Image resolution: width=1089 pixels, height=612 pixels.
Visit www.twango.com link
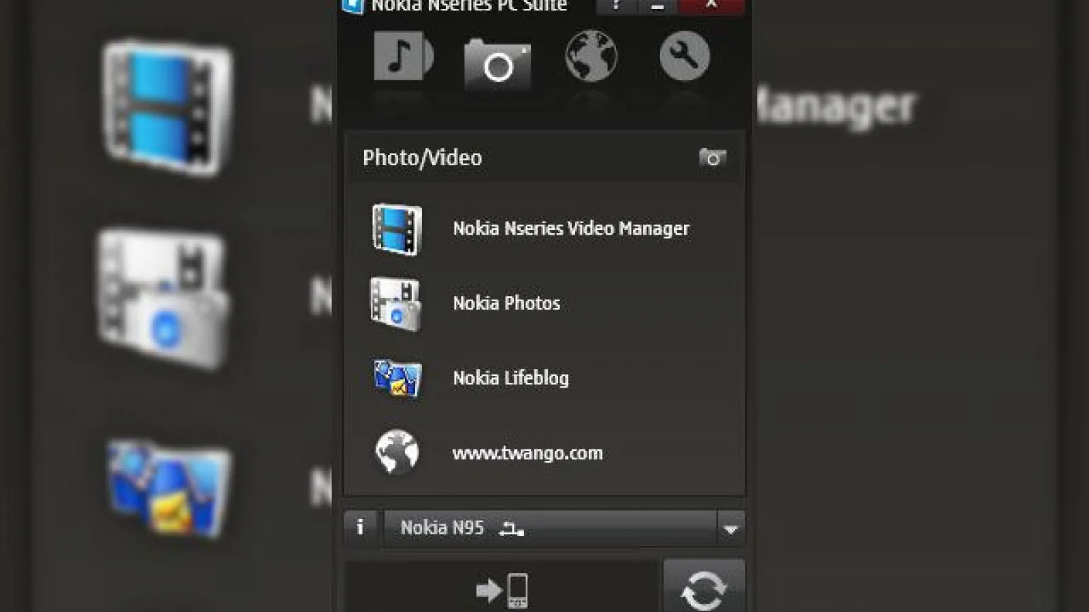(x=527, y=453)
